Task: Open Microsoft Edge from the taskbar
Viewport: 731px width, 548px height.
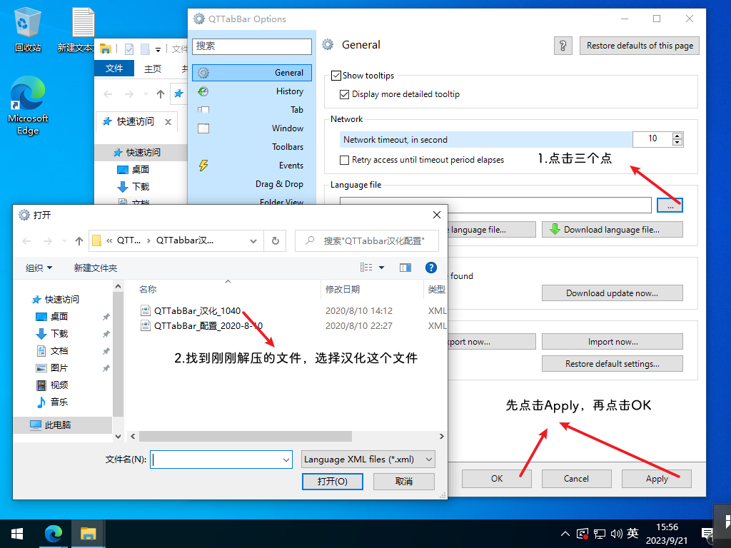Action: click(x=53, y=534)
